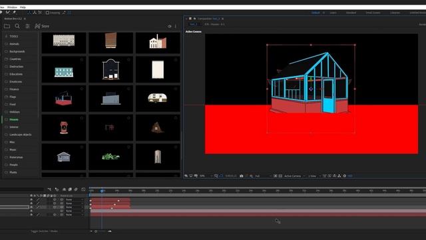426x240 pixels.
Task: Enable the Snapping checkbox
Action: pyautogui.click(x=47, y=13)
